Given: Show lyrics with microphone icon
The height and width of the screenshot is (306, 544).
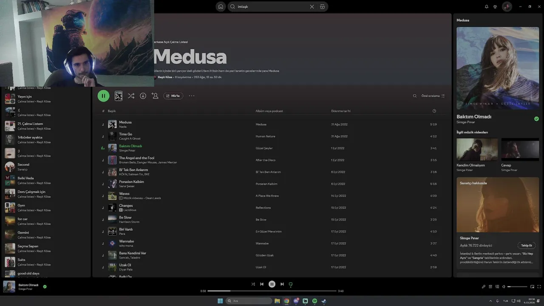Looking at the screenshot, I should click(x=484, y=287).
